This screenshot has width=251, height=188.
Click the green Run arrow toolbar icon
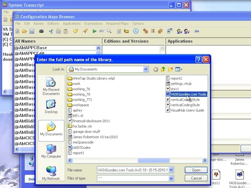94,31
